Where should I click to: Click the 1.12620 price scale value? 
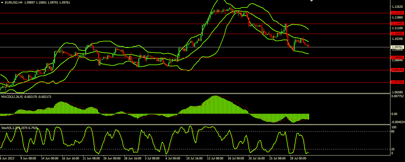397,6
